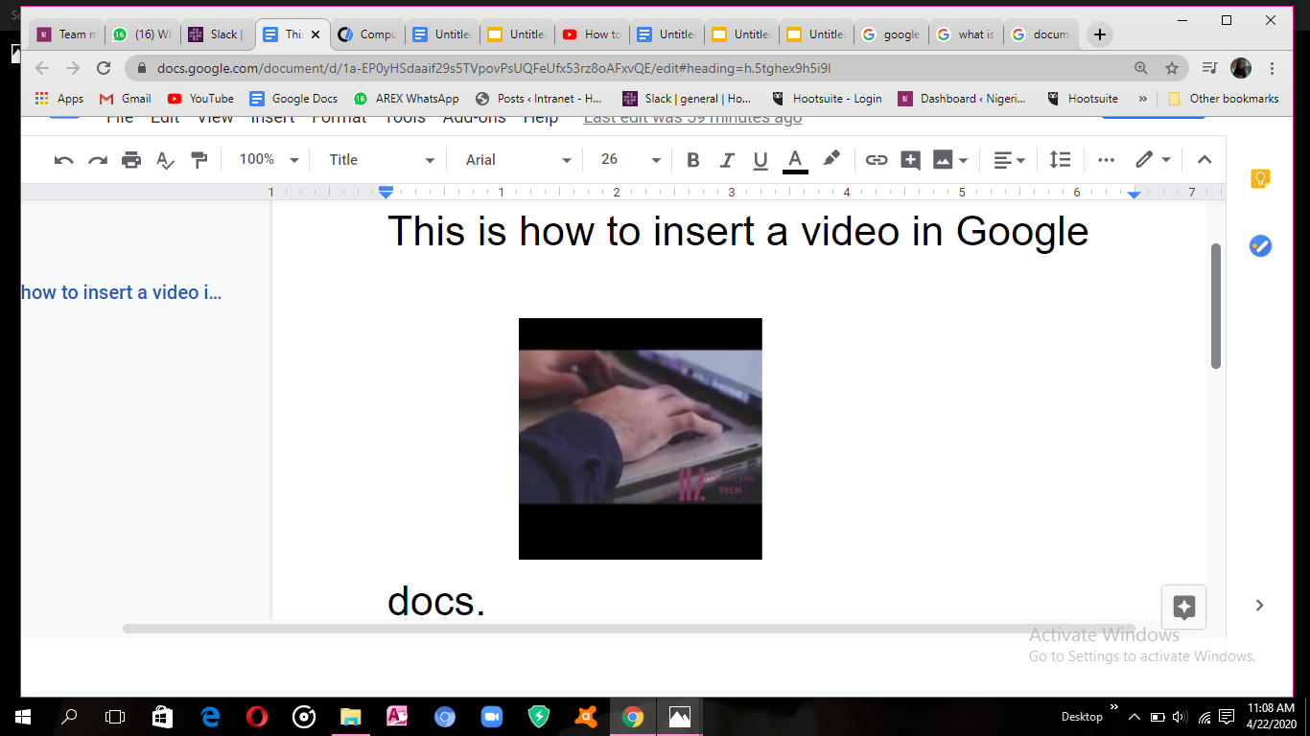Select the inserted video thumbnail image
The image size is (1310, 736).
tap(640, 438)
